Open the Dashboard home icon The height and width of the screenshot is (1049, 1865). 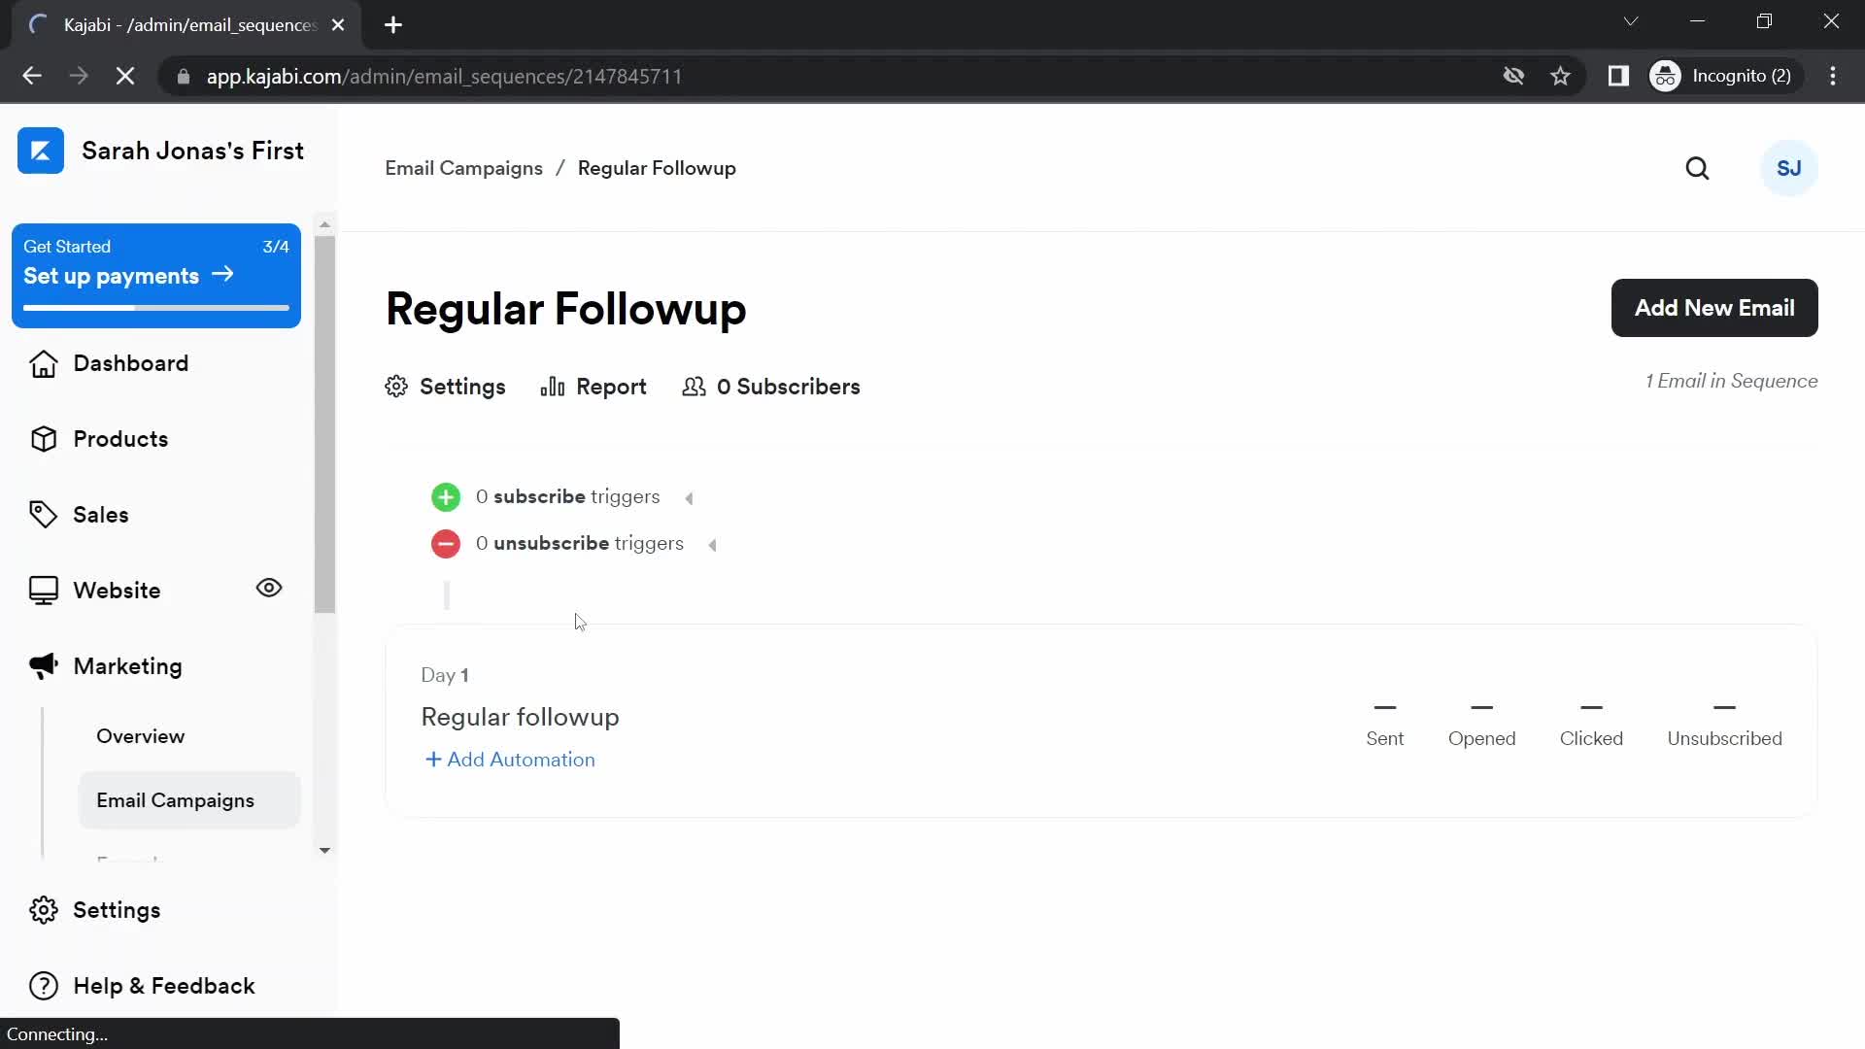(x=43, y=363)
